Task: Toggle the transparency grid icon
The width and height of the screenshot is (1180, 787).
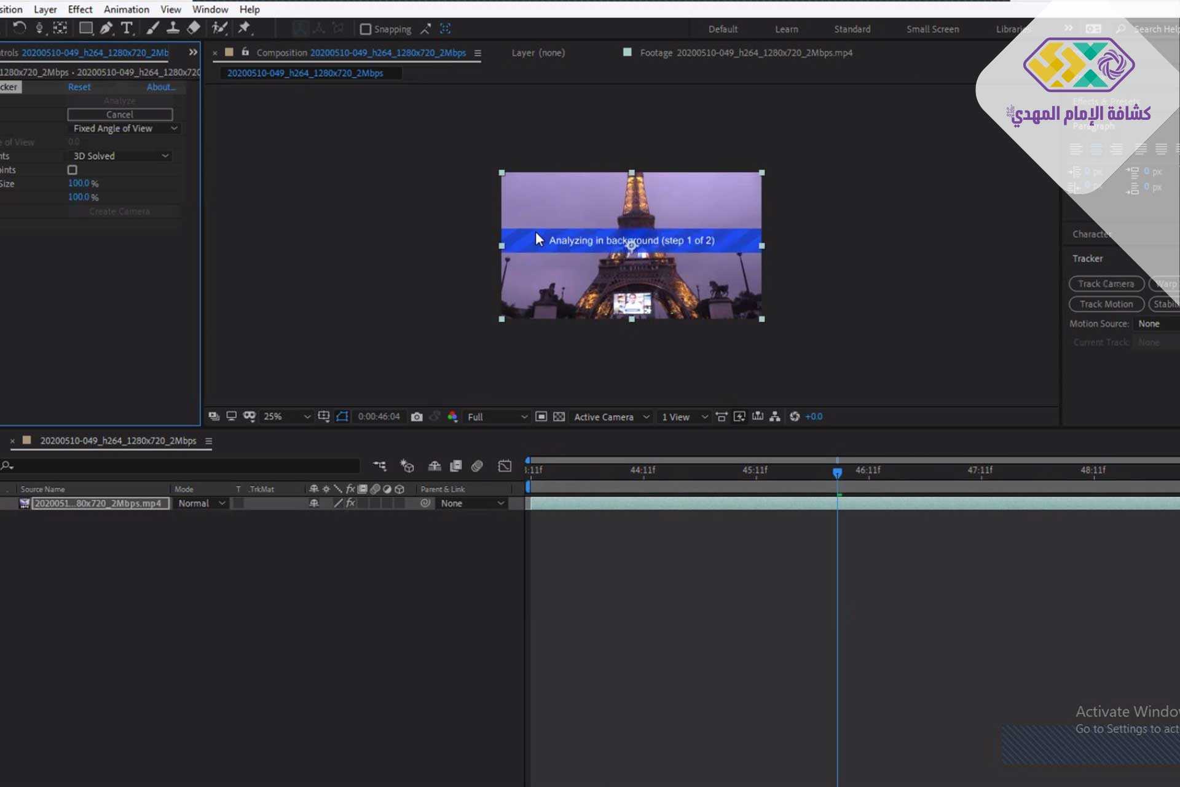Action: (x=559, y=417)
